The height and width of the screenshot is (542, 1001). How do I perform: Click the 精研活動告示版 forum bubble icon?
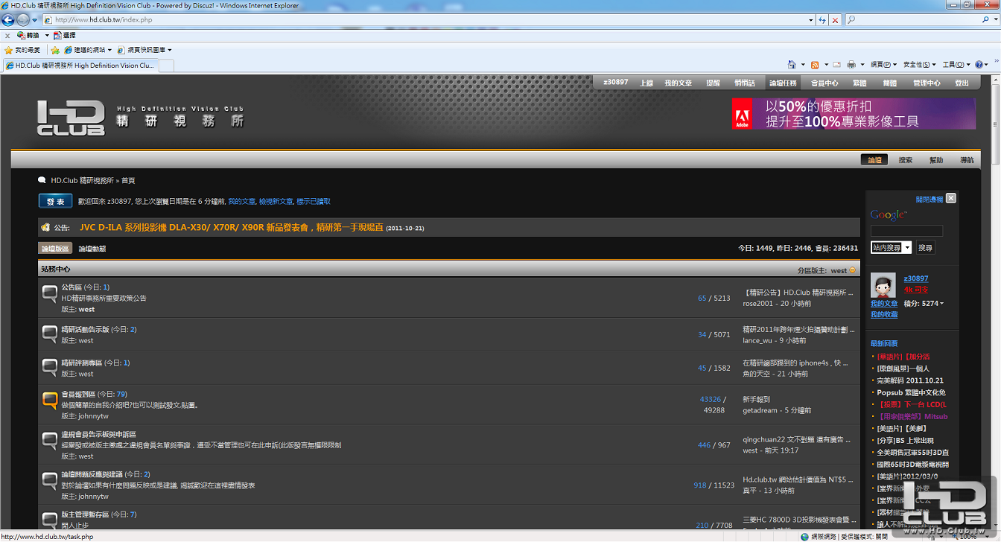tap(50, 334)
